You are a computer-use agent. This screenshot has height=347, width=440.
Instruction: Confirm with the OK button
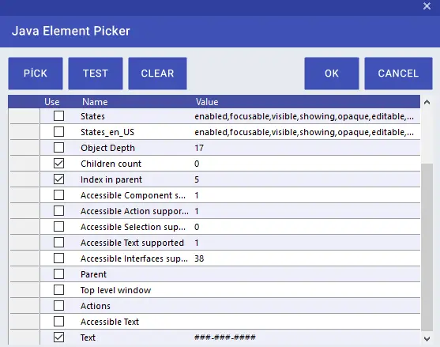click(332, 74)
